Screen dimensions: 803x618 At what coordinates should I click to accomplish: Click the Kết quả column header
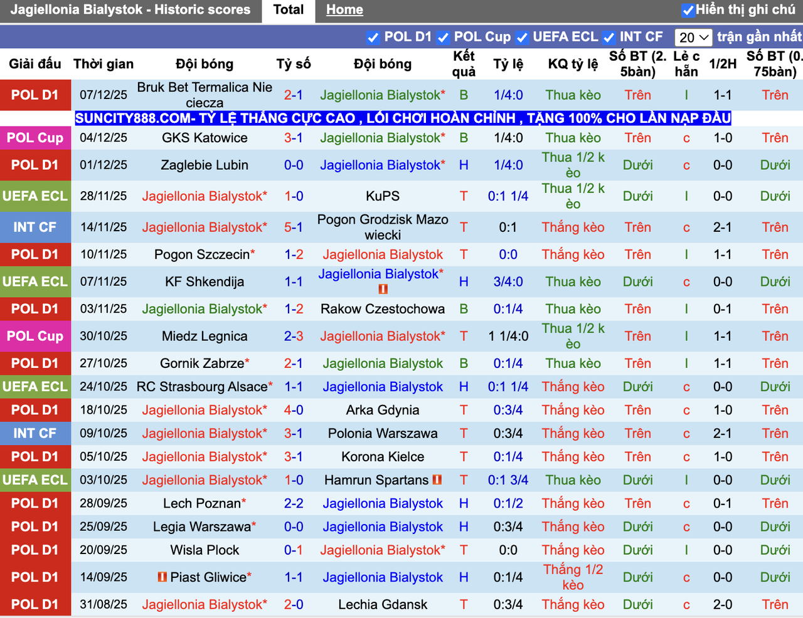[464, 64]
